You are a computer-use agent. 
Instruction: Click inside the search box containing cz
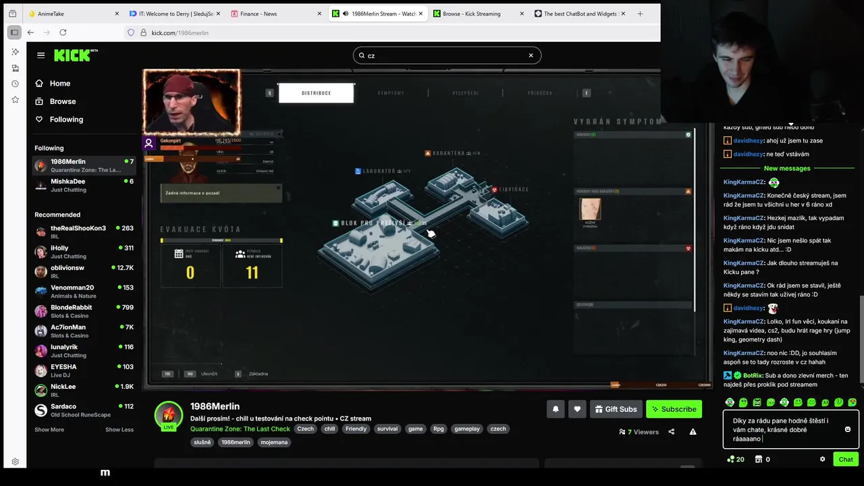pos(446,55)
